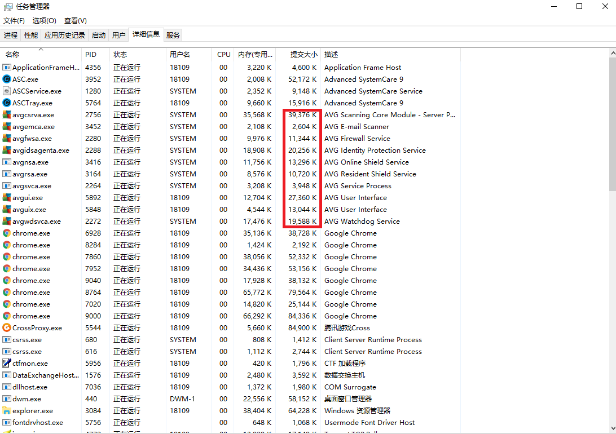Click the CrossProxy.exe orange icon
616x434 pixels.
pyautogui.click(x=7, y=328)
